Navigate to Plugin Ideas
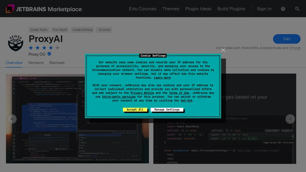The width and height of the screenshot is (306, 172). (x=198, y=9)
